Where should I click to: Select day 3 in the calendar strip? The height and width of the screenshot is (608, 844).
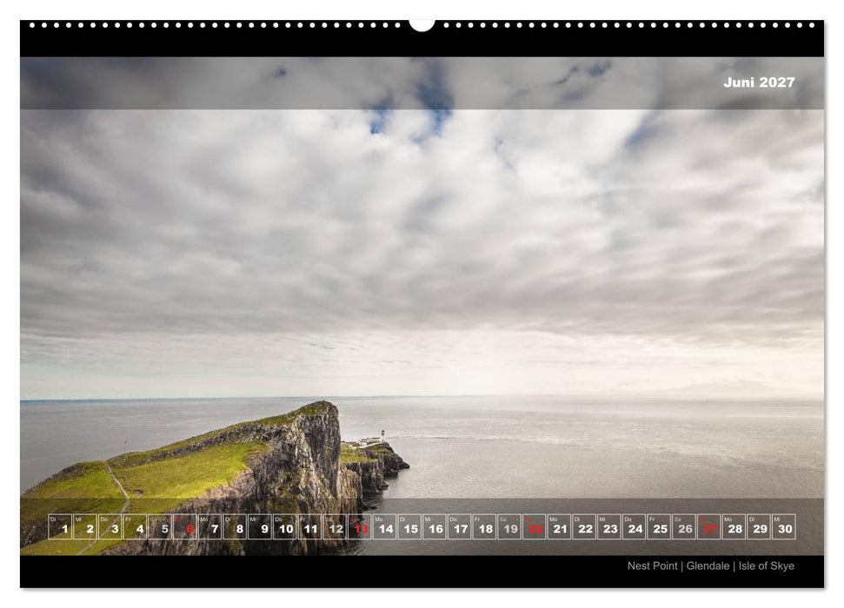click(x=110, y=526)
